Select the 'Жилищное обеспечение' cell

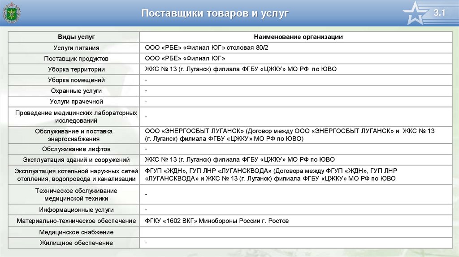point(74,243)
